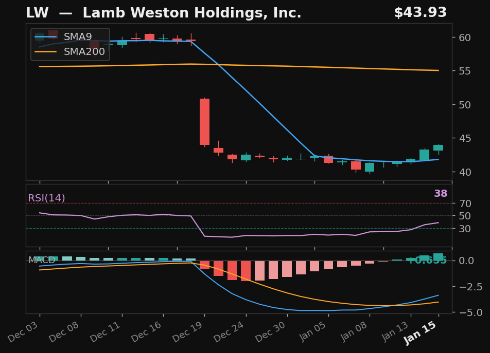Click the last green candle near 44

[x=438, y=148]
